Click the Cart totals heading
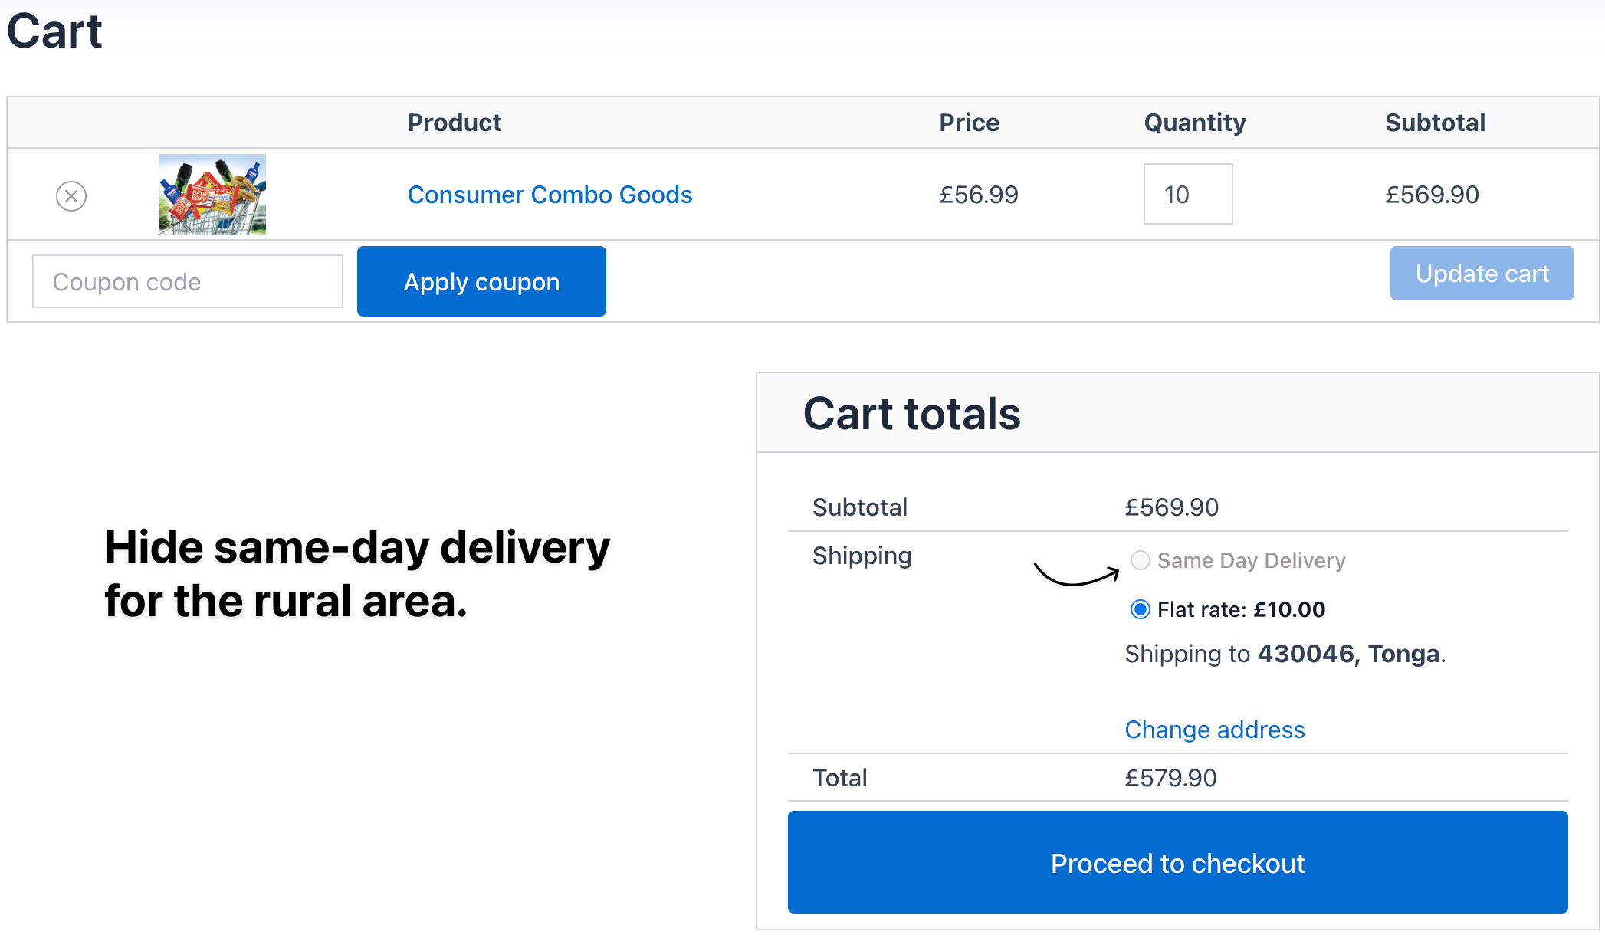This screenshot has height=935, width=1605. coord(911,414)
